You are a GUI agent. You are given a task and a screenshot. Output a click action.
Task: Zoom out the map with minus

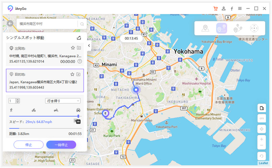coord(261,145)
